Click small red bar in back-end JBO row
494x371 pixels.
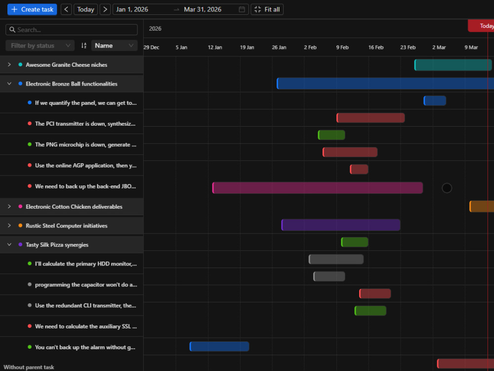point(359,169)
